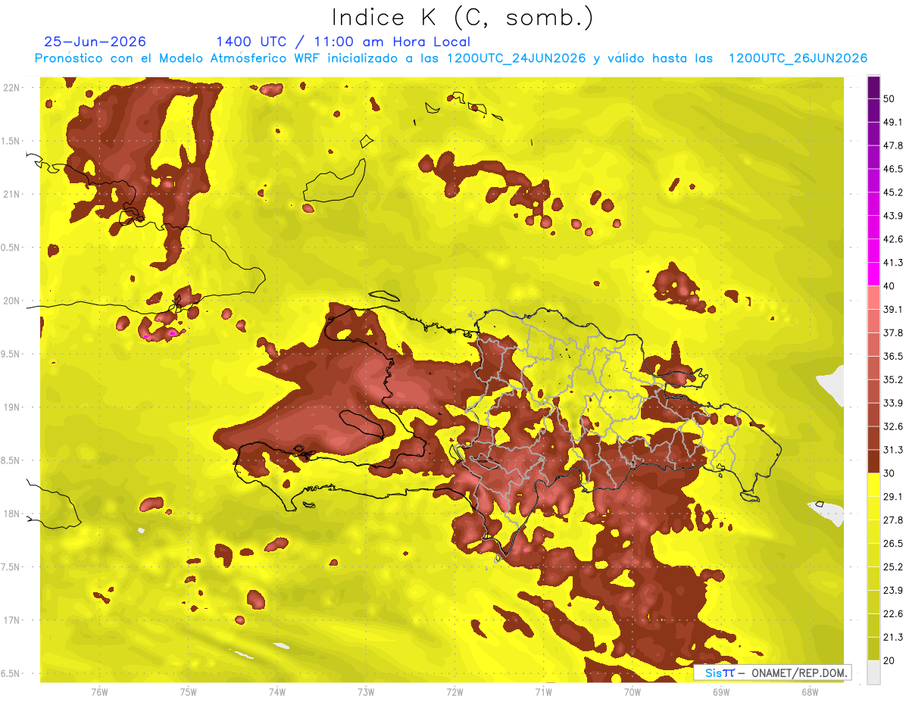Image resolution: width=909 pixels, height=702 pixels.
Task: Click the bright yellow swatch between 29.1 and 30
Action: tap(873, 485)
